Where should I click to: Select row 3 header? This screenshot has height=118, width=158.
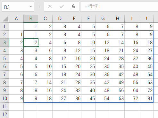[4, 43]
